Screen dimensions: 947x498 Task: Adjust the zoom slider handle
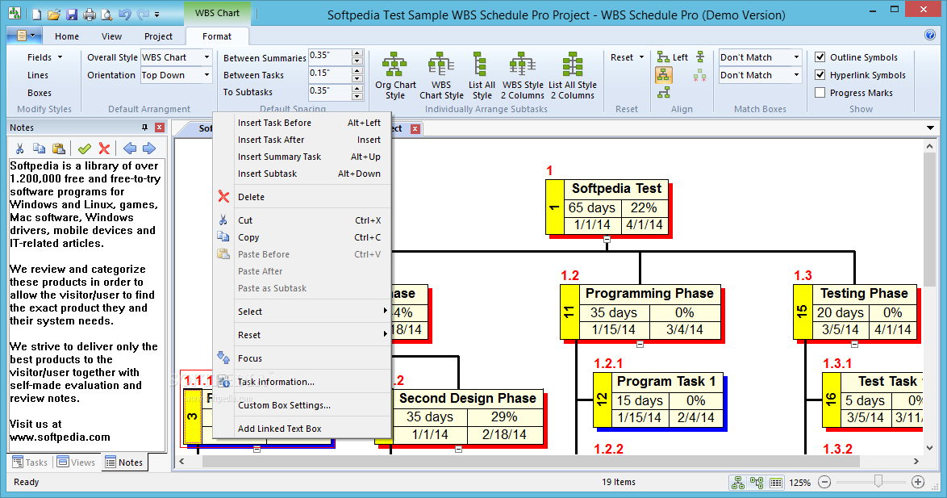(x=878, y=481)
